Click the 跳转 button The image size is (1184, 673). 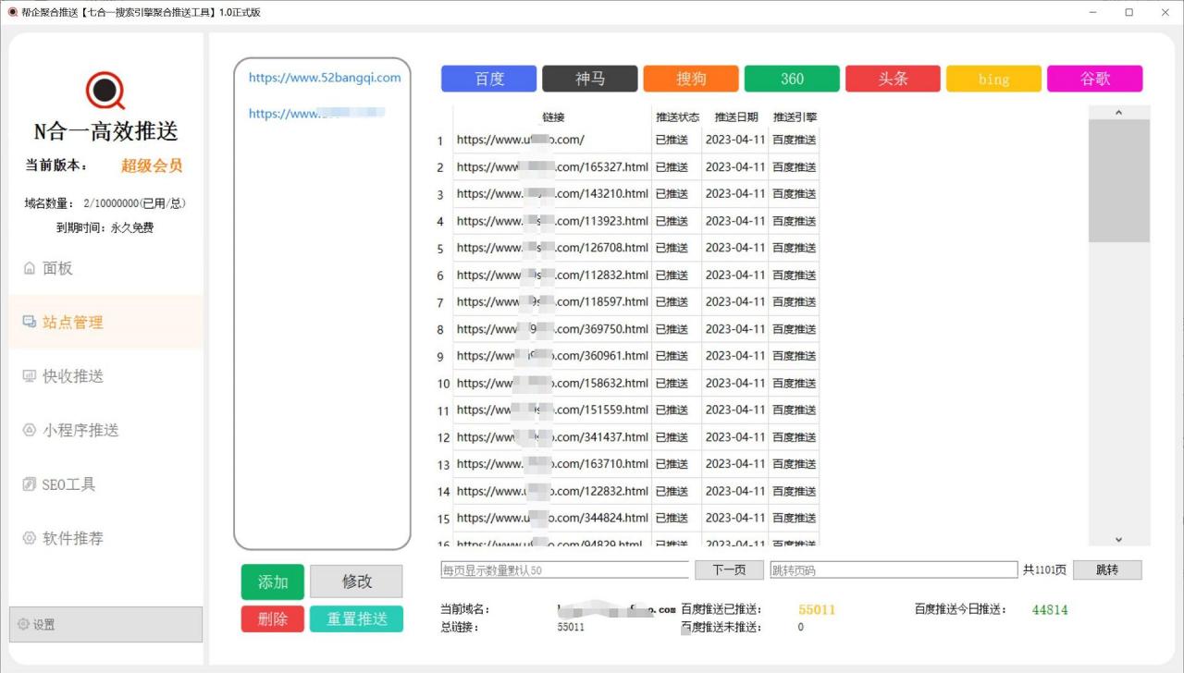pyautogui.click(x=1107, y=570)
